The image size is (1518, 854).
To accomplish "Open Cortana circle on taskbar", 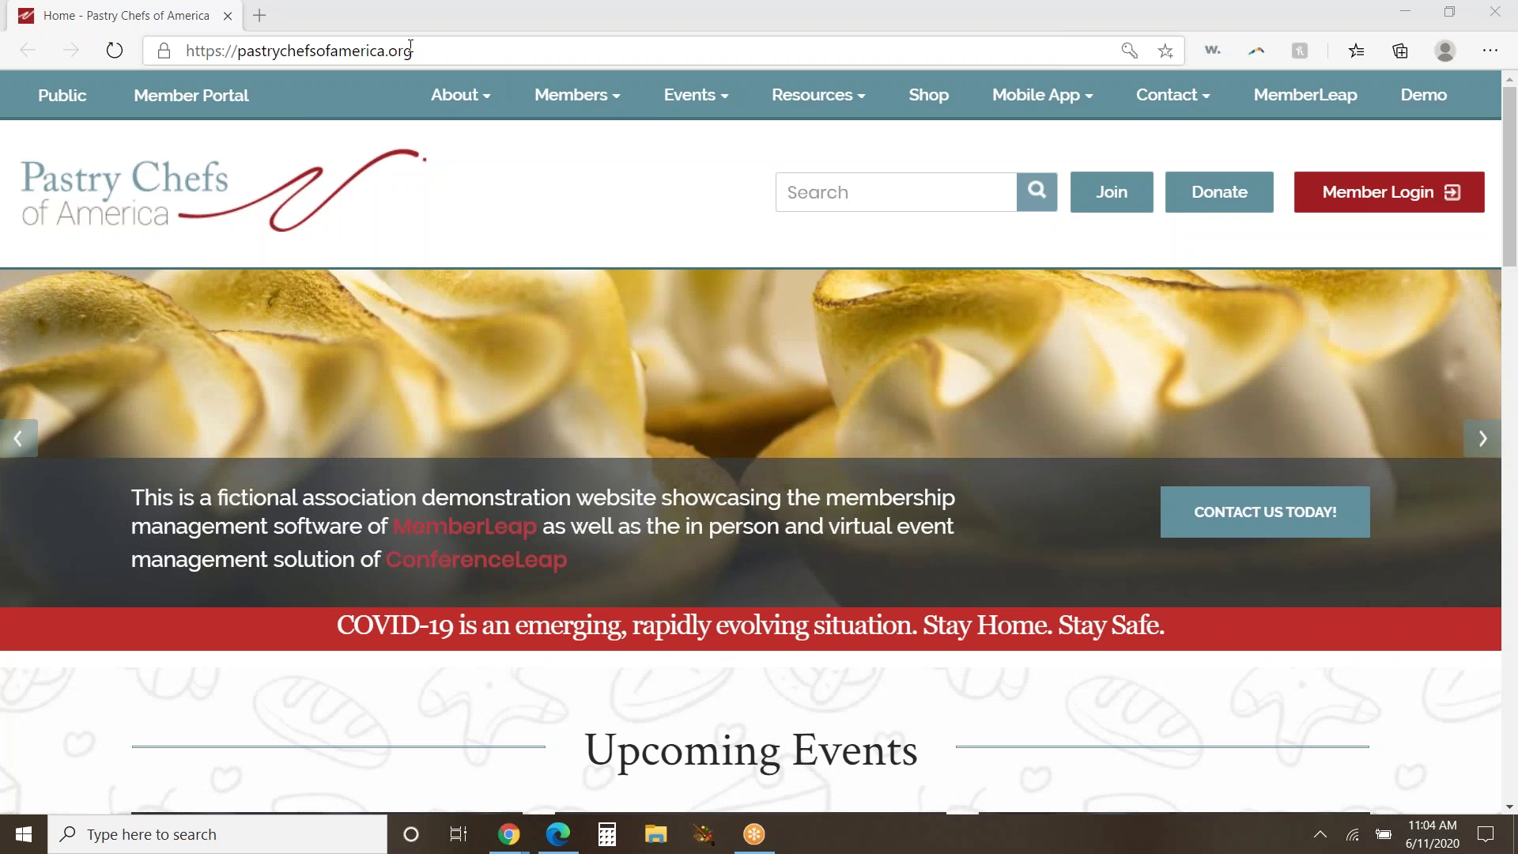I will [410, 834].
